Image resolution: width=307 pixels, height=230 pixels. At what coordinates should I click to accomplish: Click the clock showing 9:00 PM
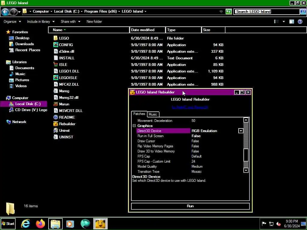point(292,221)
